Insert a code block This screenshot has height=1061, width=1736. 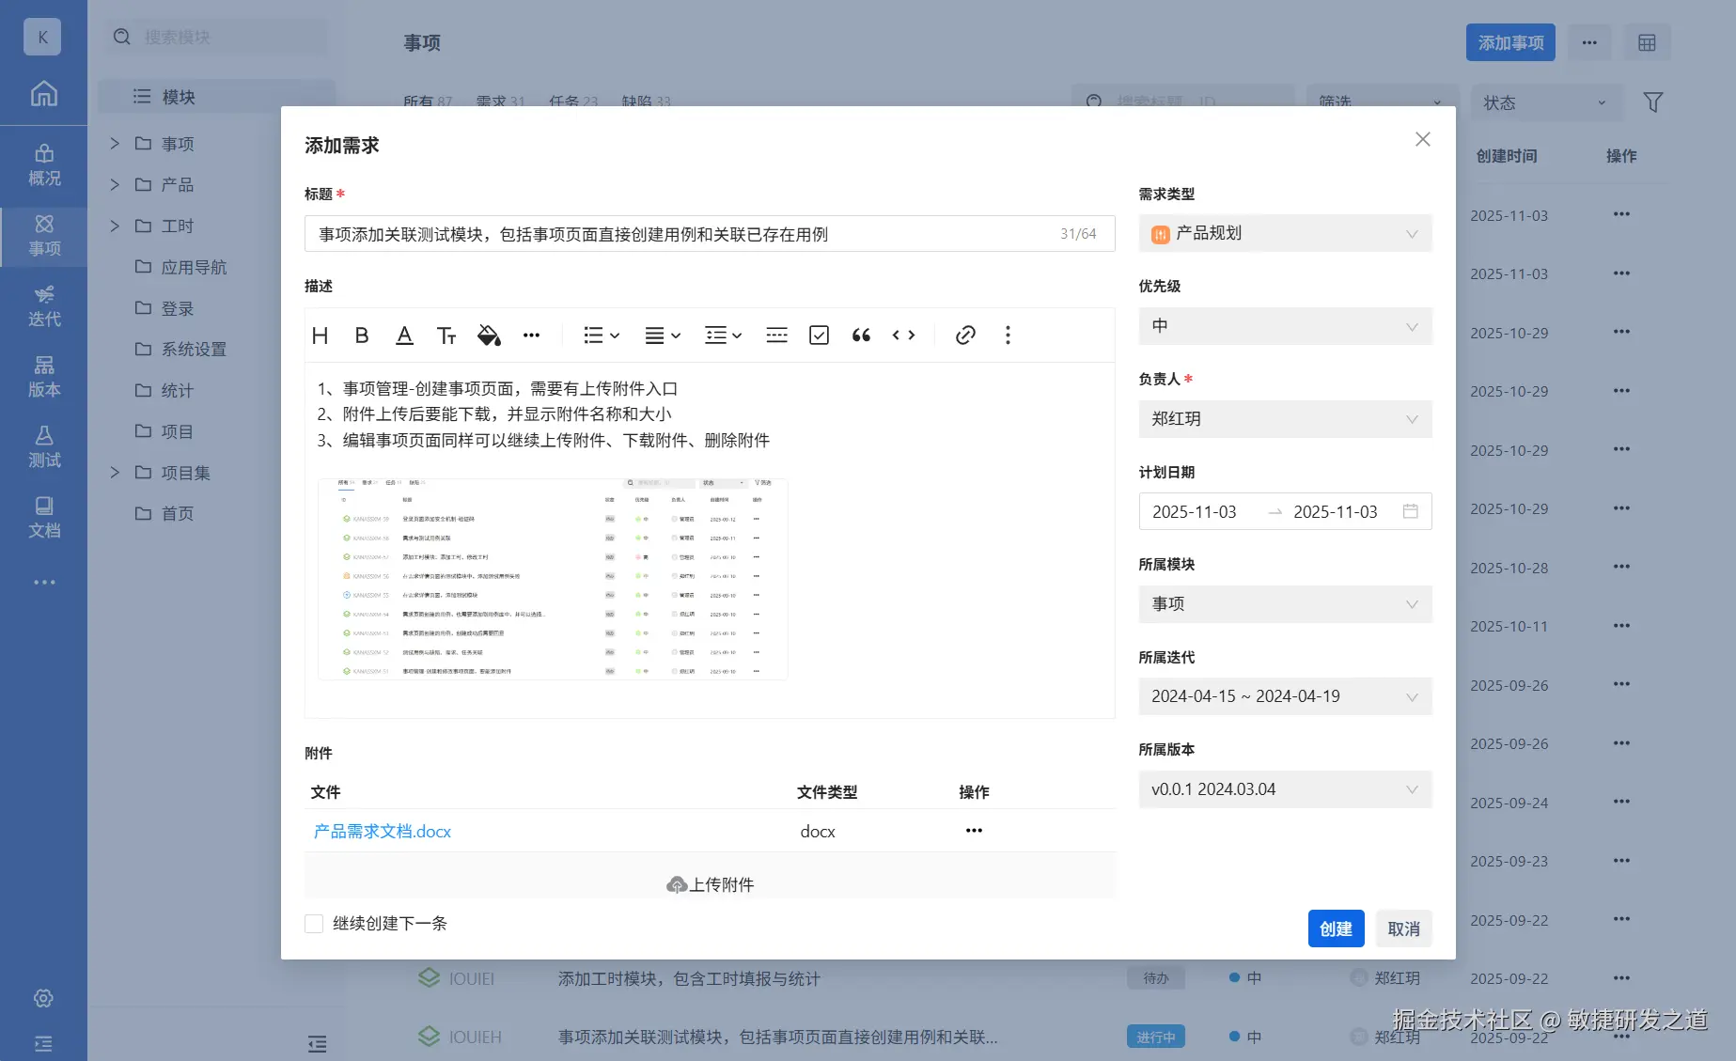tap(903, 335)
